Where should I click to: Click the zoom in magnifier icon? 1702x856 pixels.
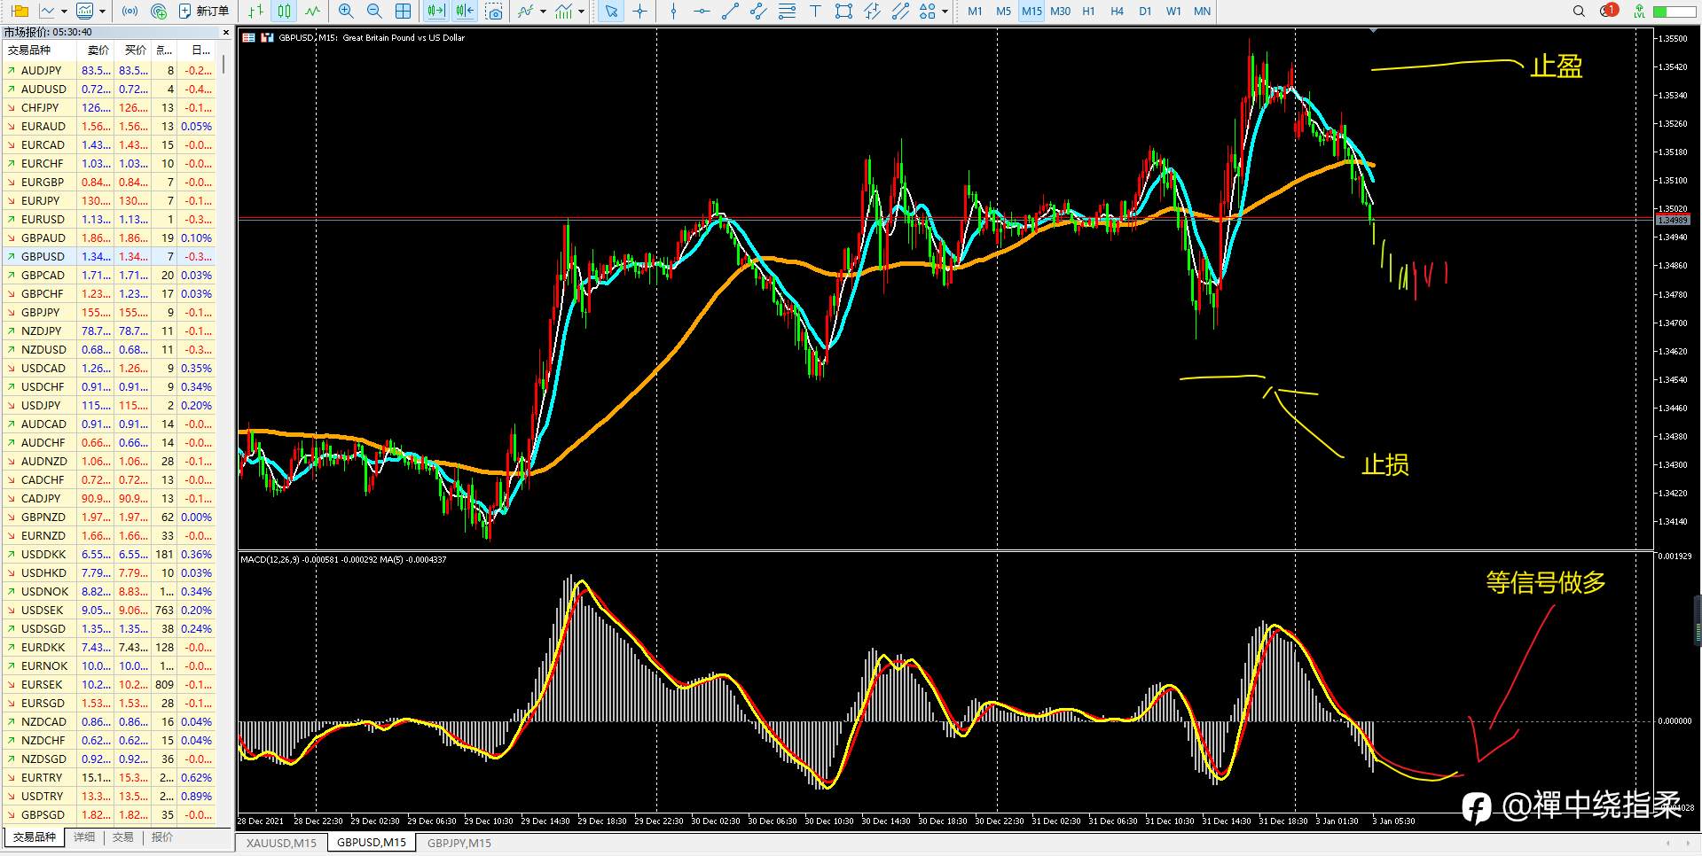pos(346,12)
